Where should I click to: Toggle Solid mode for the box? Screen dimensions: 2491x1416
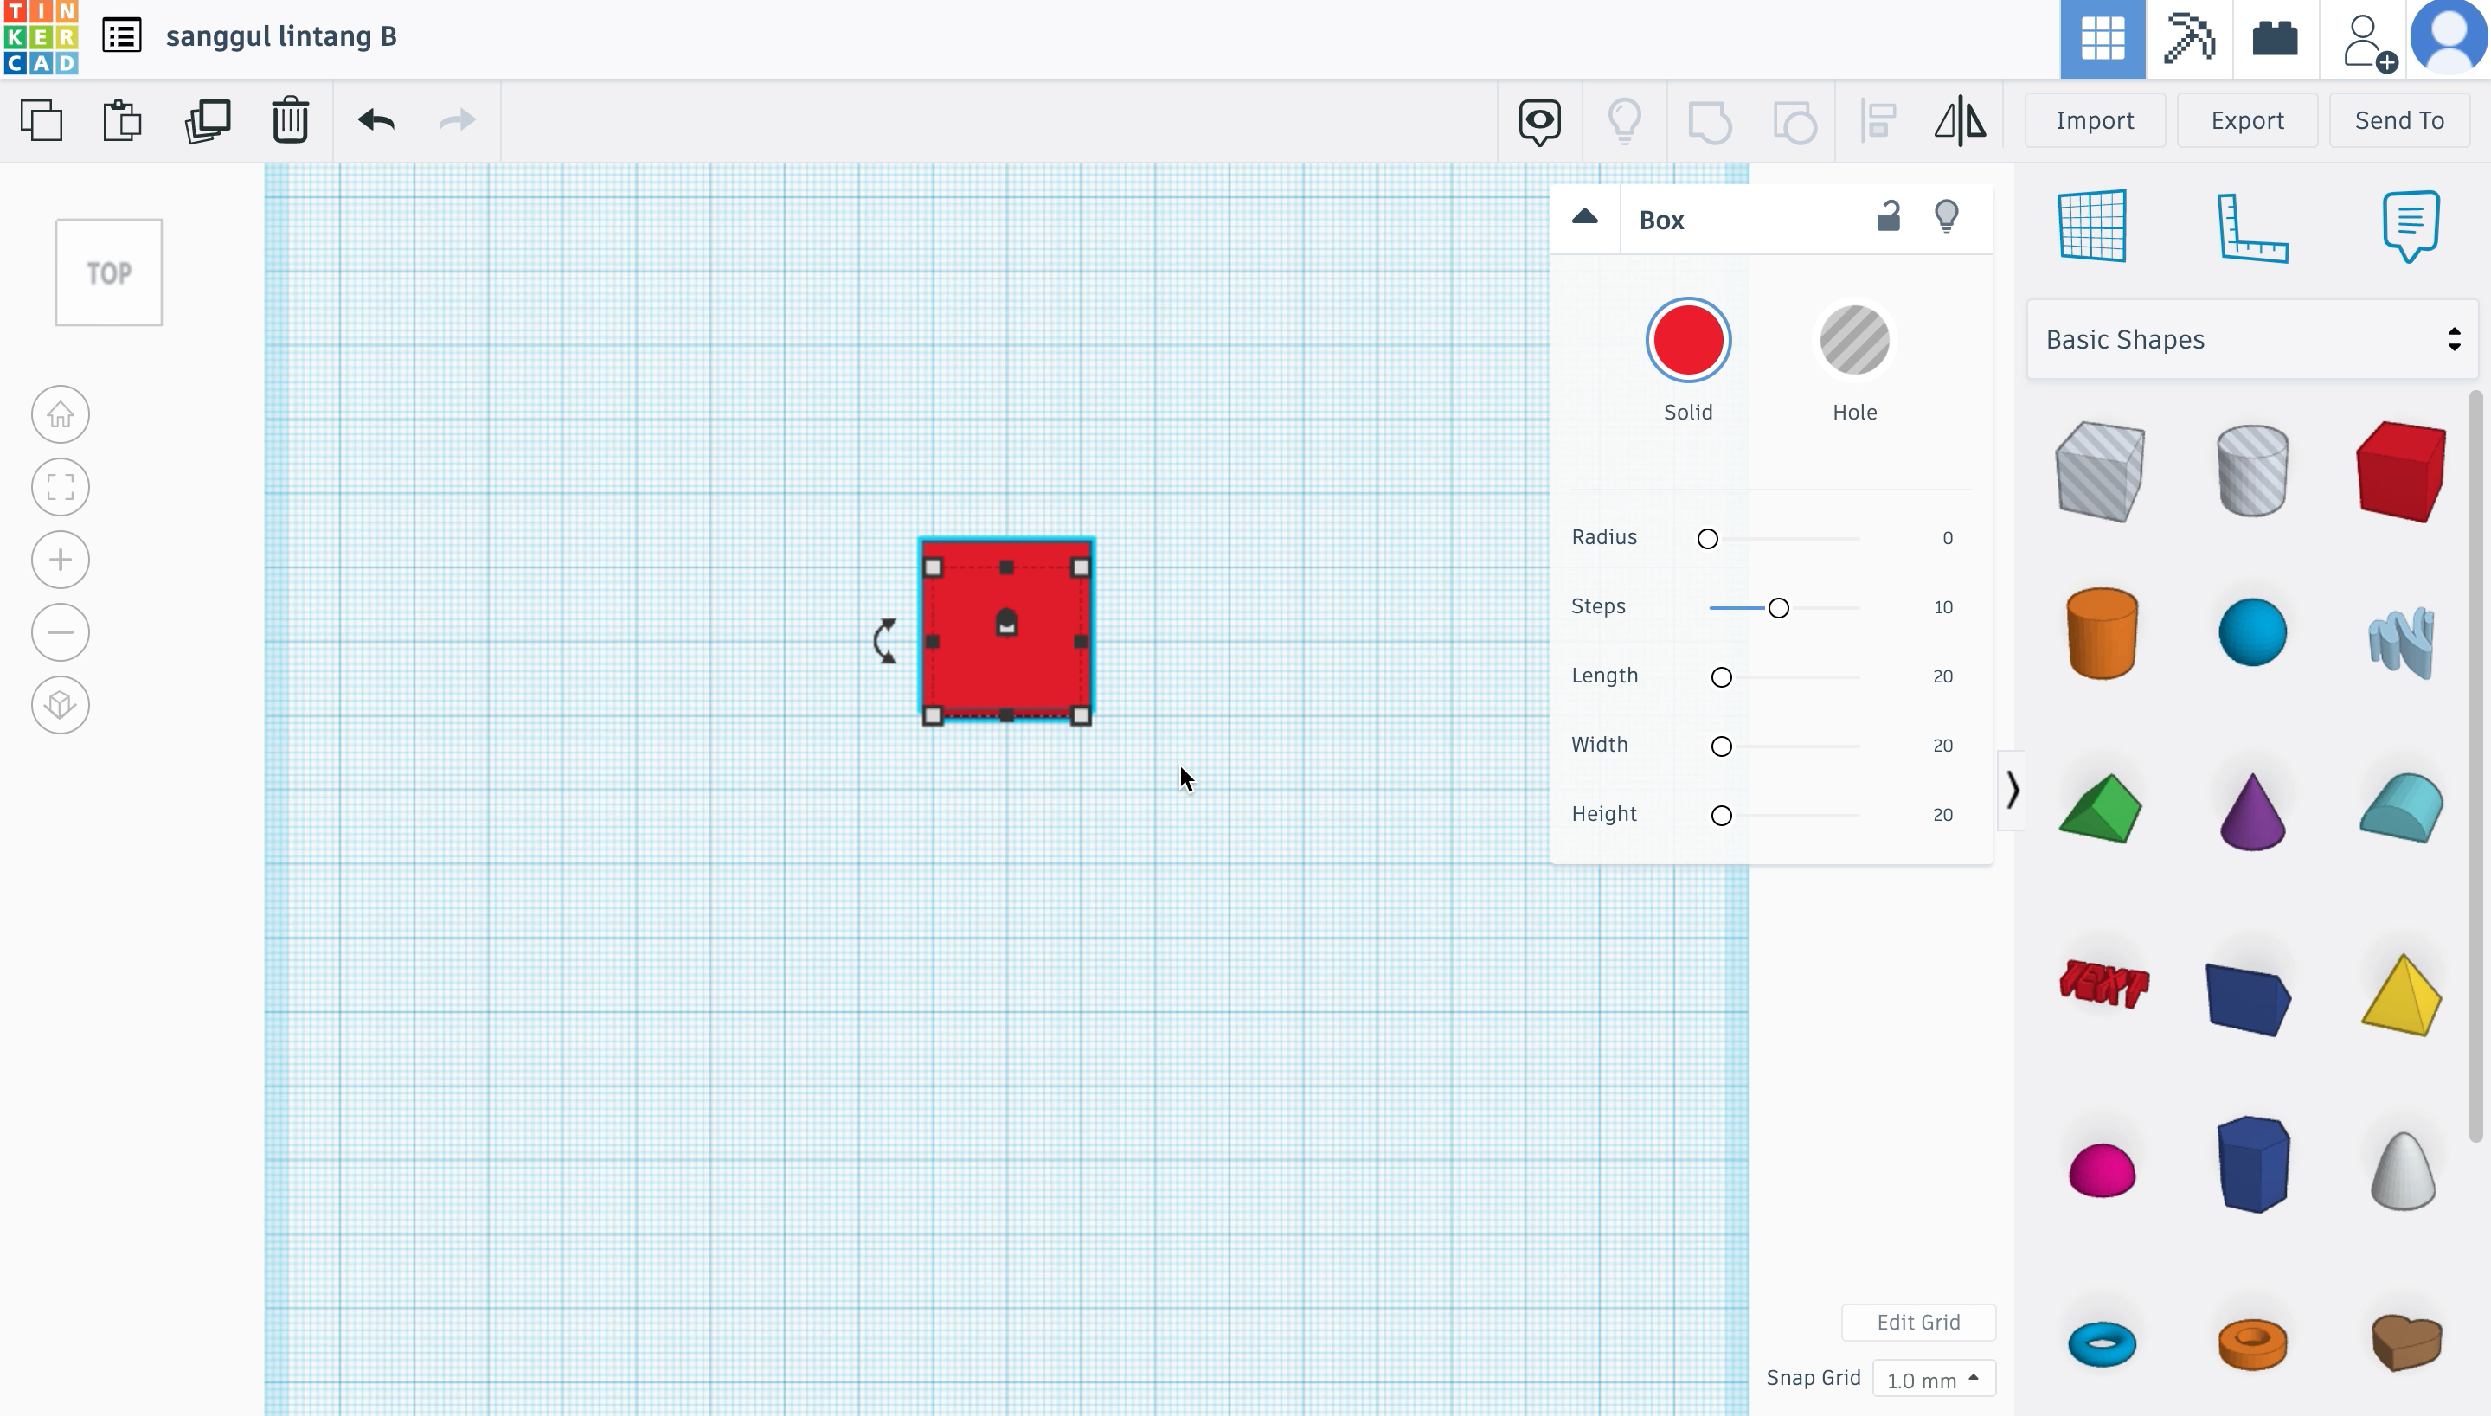pyautogui.click(x=1689, y=338)
